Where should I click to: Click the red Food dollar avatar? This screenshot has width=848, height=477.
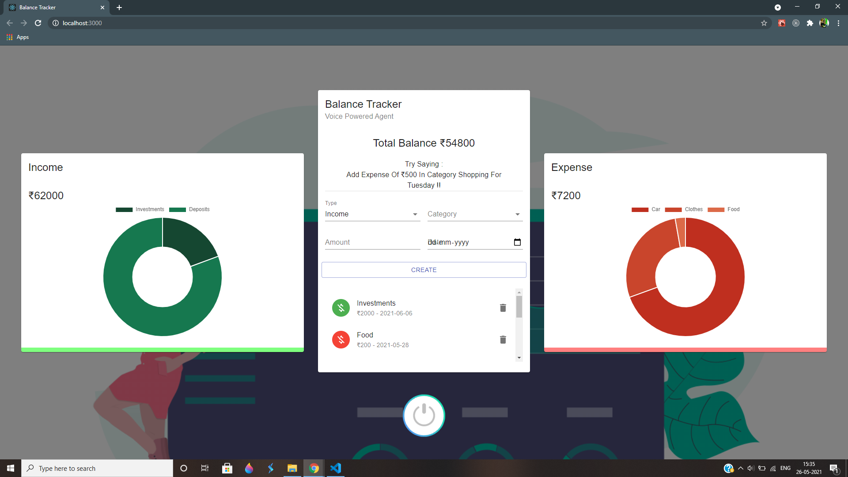pos(341,340)
